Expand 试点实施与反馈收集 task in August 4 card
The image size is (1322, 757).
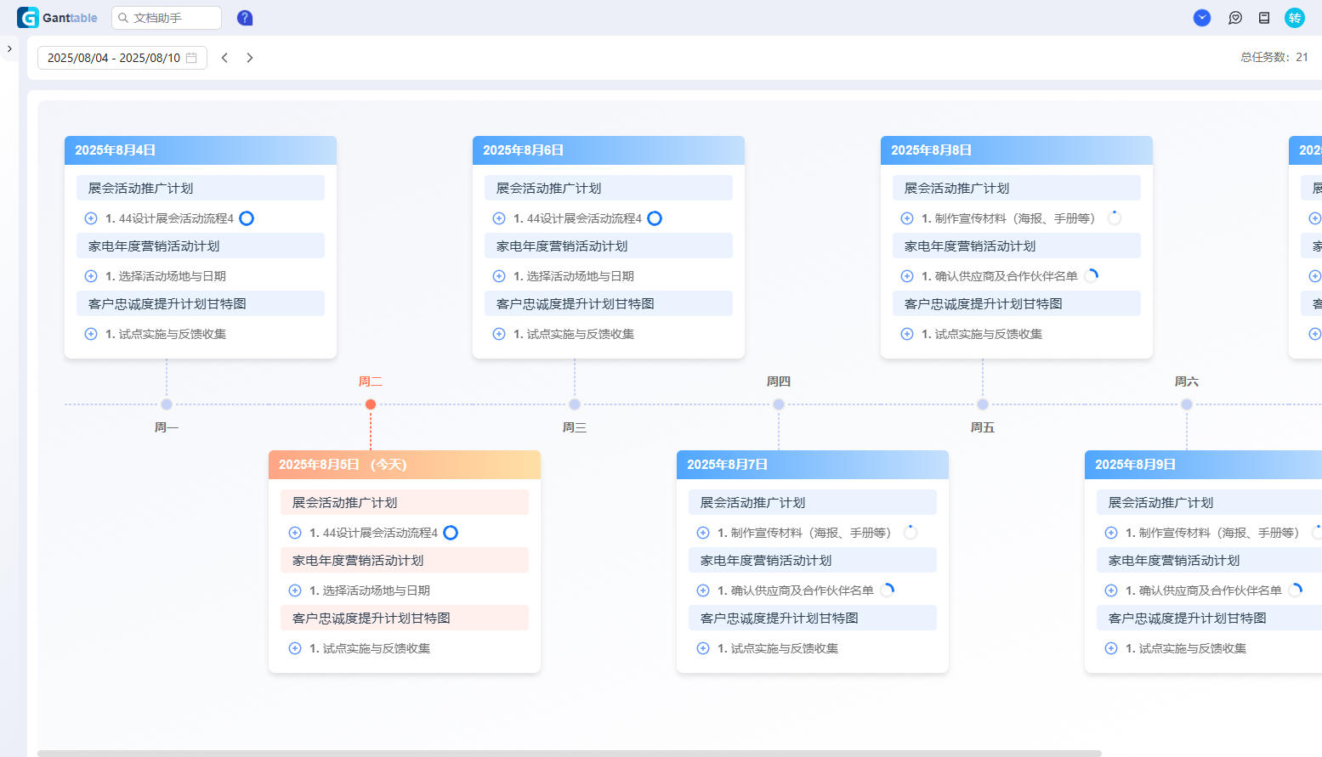(x=91, y=334)
